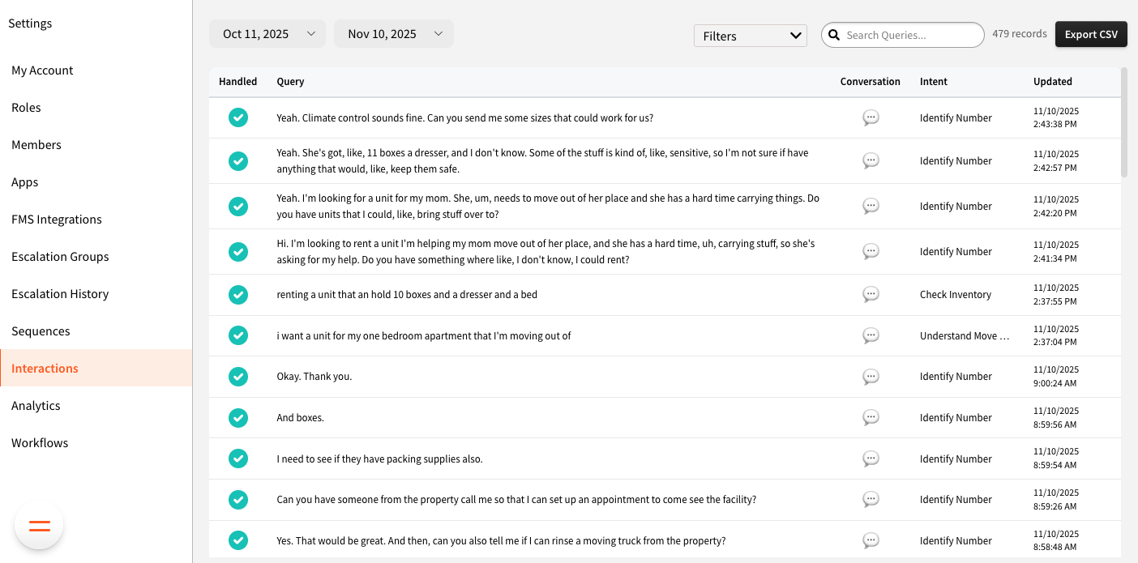Click the table's vertical scrollbar

point(1123,122)
